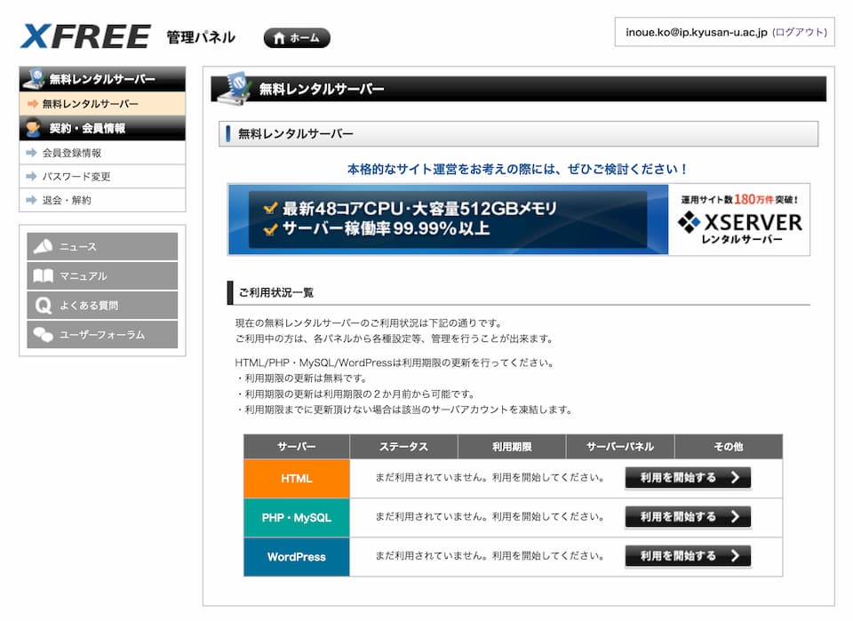Click the よくある質問 Q icon
Image resolution: width=853 pixels, height=621 pixels.
(x=43, y=306)
